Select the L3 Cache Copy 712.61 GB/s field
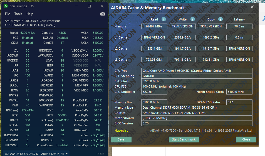 point(211,60)
